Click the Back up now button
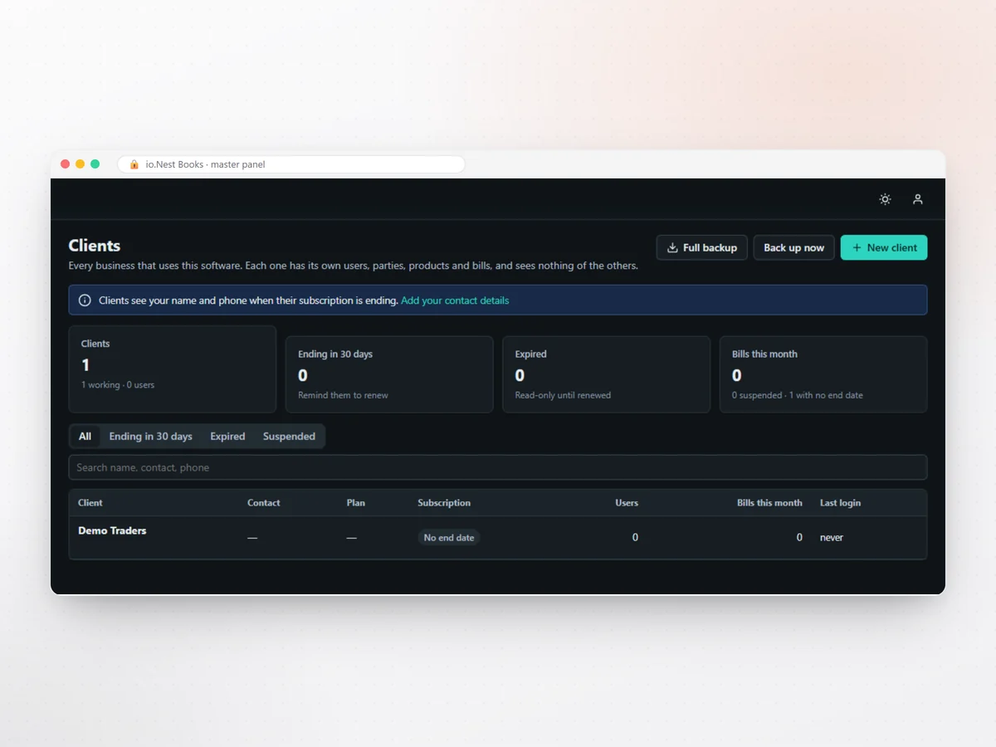 pos(793,247)
